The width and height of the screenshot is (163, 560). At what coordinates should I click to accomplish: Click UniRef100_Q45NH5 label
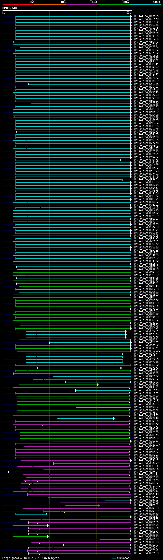(146, 160)
